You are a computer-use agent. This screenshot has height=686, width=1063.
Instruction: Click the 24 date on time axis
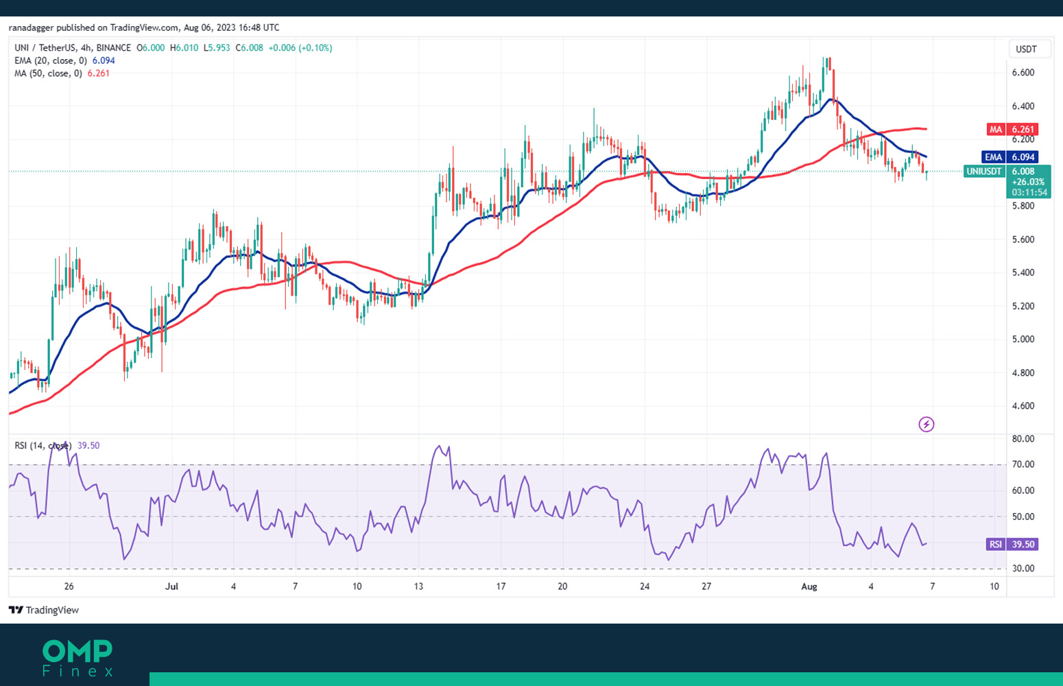pyautogui.click(x=645, y=587)
